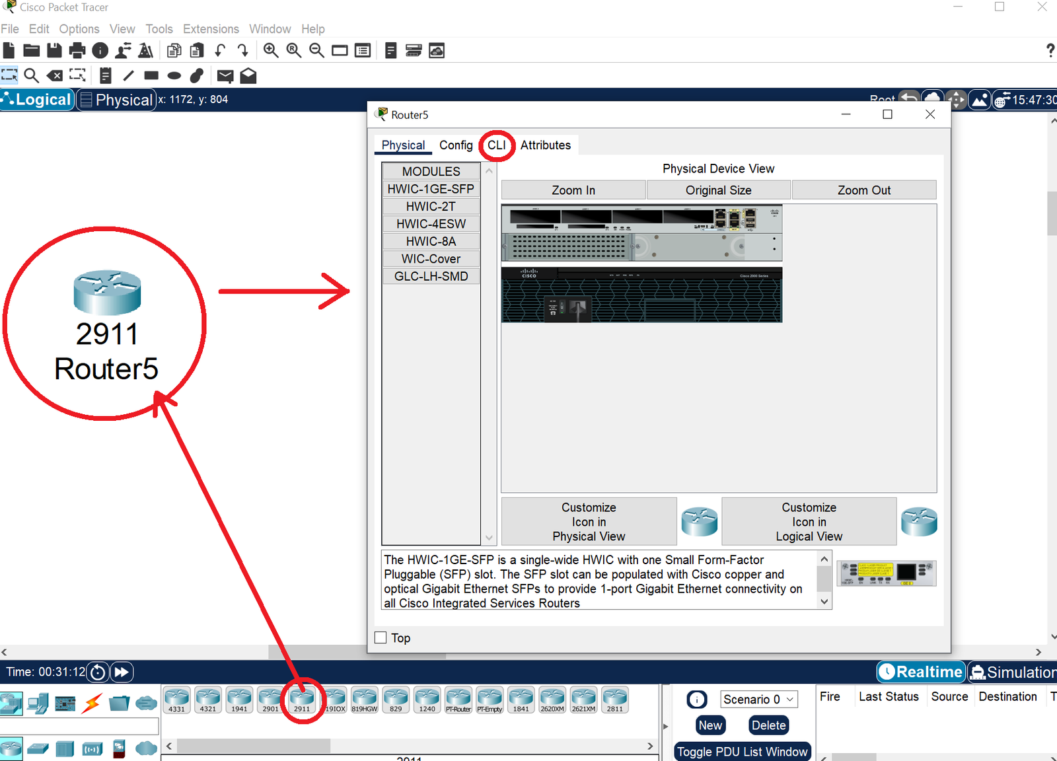Image resolution: width=1057 pixels, height=761 pixels.
Task: Open the Scenario 0 dropdown
Action: pos(758,700)
